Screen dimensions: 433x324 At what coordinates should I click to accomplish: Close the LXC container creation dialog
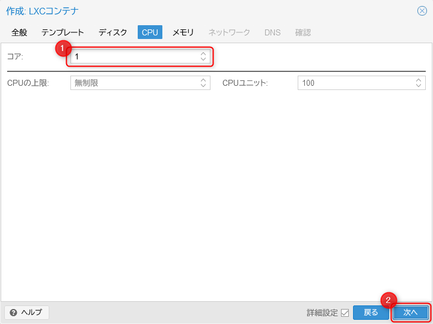pyautogui.click(x=422, y=11)
